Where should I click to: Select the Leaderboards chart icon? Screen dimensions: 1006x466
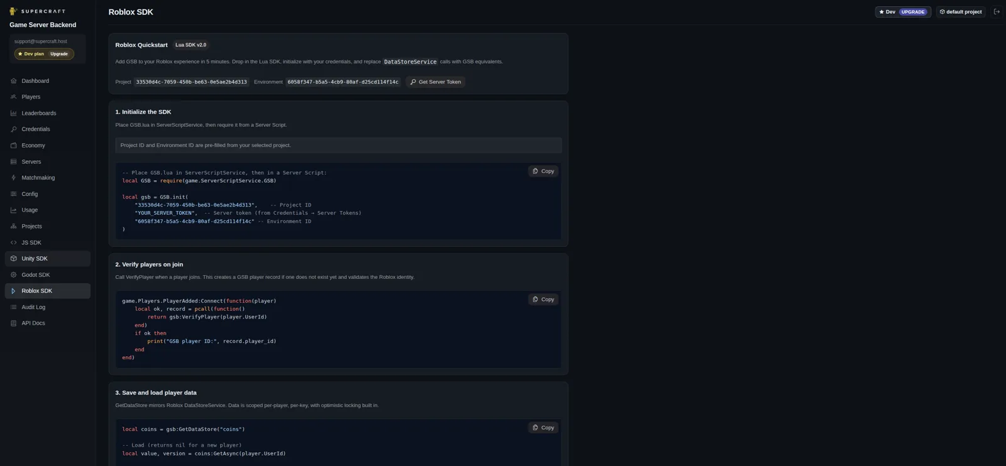coord(13,113)
